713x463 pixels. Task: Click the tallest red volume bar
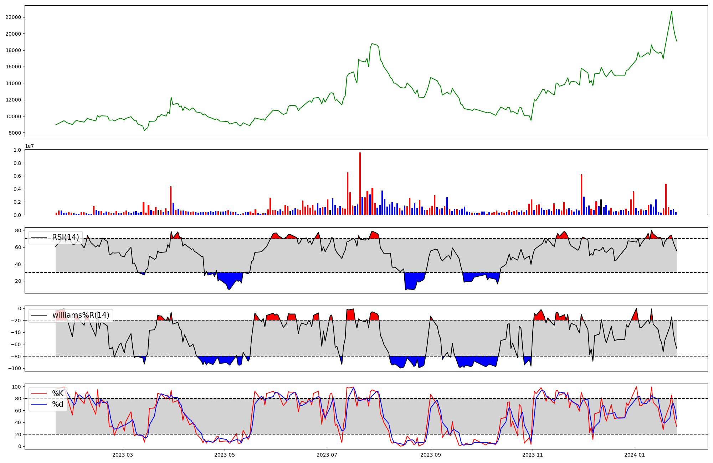(360, 183)
